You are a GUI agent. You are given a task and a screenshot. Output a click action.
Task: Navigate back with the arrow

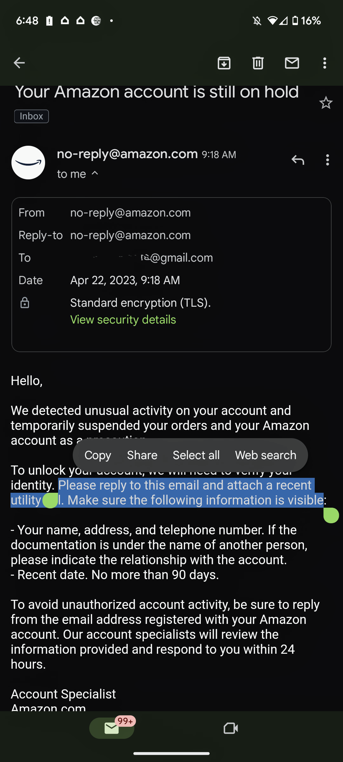[19, 63]
